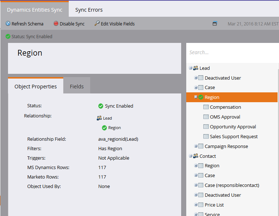Viewport: 279px width, 216px height.
Task: Expand the Region node under Contact
Action: 196,166
